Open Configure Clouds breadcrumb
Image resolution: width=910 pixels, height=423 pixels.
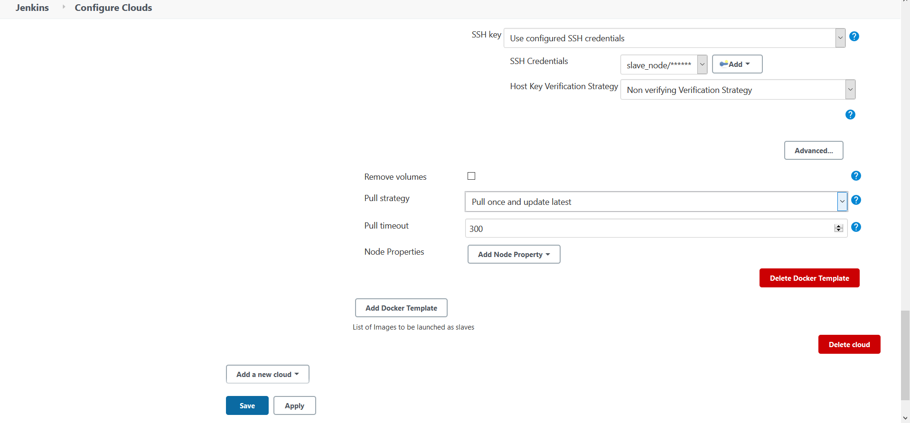pos(113,8)
